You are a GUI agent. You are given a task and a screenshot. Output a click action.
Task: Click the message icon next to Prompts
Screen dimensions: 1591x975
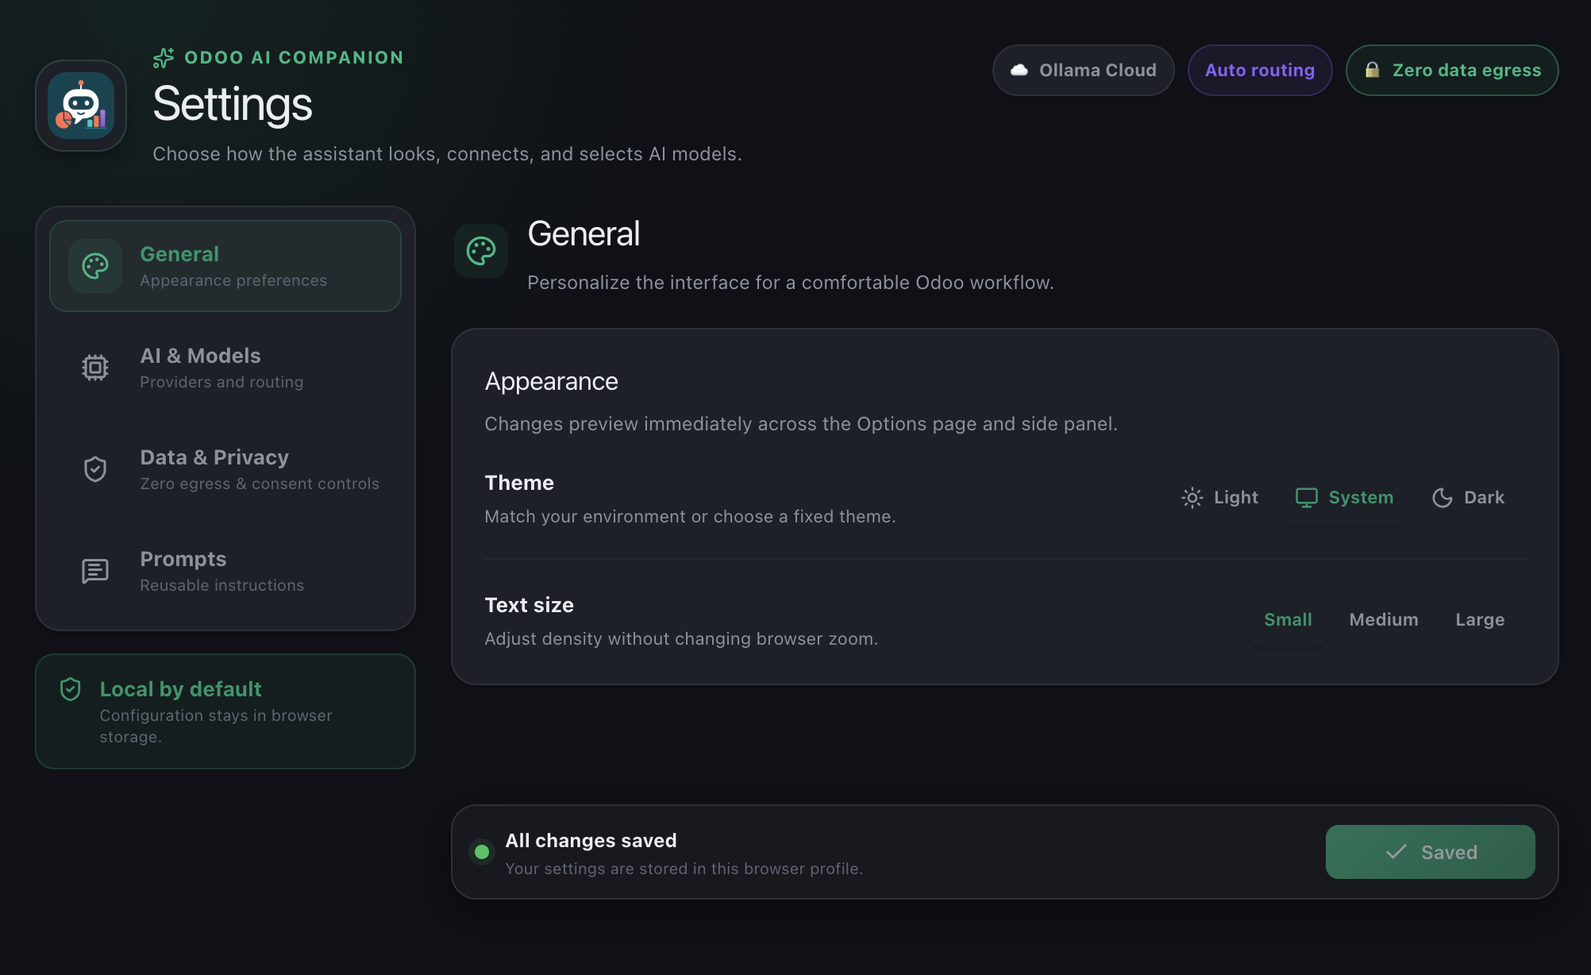(x=95, y=571)
